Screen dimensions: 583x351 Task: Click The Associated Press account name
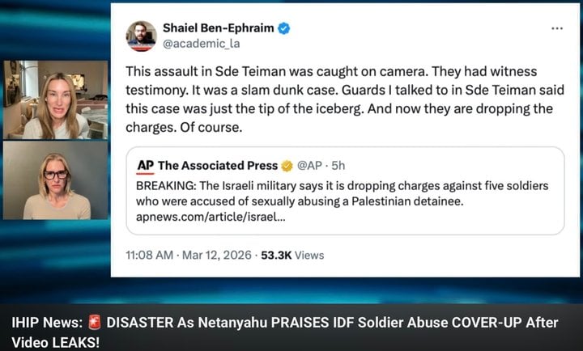(x=217, y=165)
